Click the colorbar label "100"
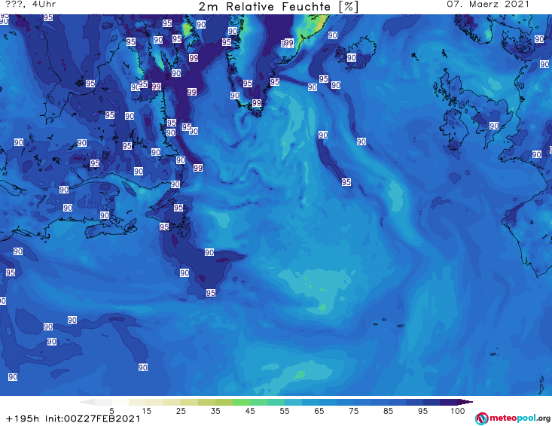Image resolution: width=552 pixels, height=426 pixels. click(457, 411)
